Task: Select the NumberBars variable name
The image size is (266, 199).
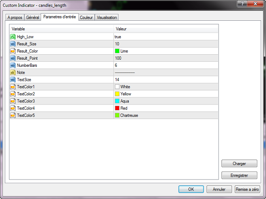Action: 27,66
